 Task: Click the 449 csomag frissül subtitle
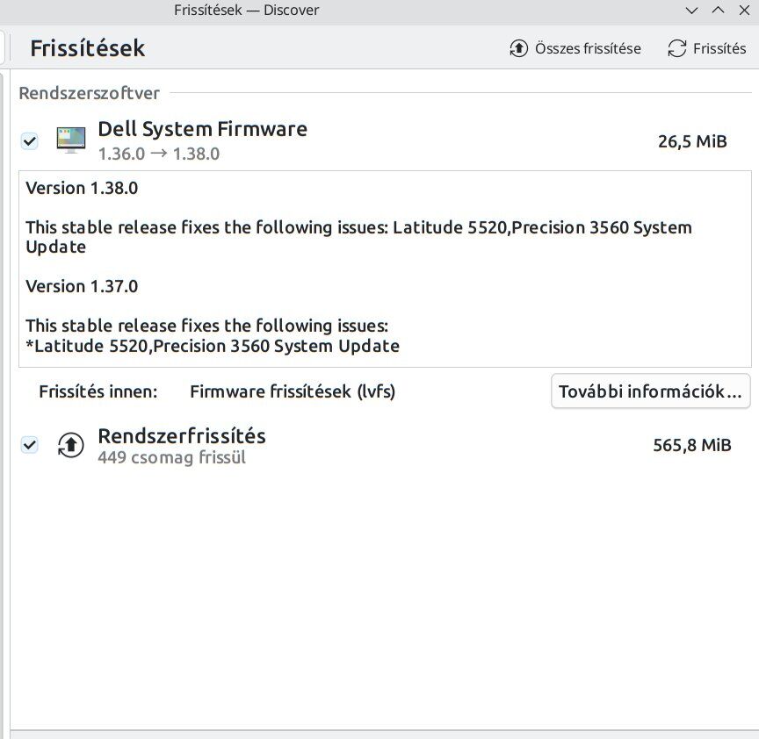(x=171, y=457)
